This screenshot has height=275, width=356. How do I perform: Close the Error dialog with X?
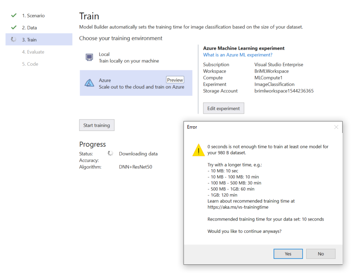[x=336, y=127]
